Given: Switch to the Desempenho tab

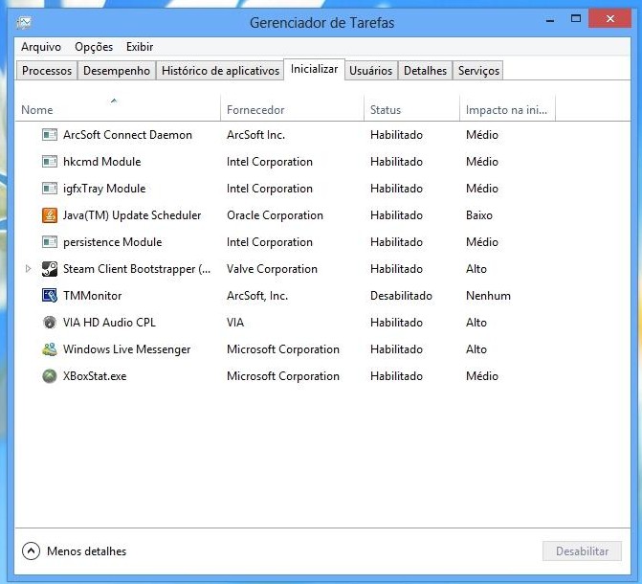Looking at the screenshot, I should [117, 71].
